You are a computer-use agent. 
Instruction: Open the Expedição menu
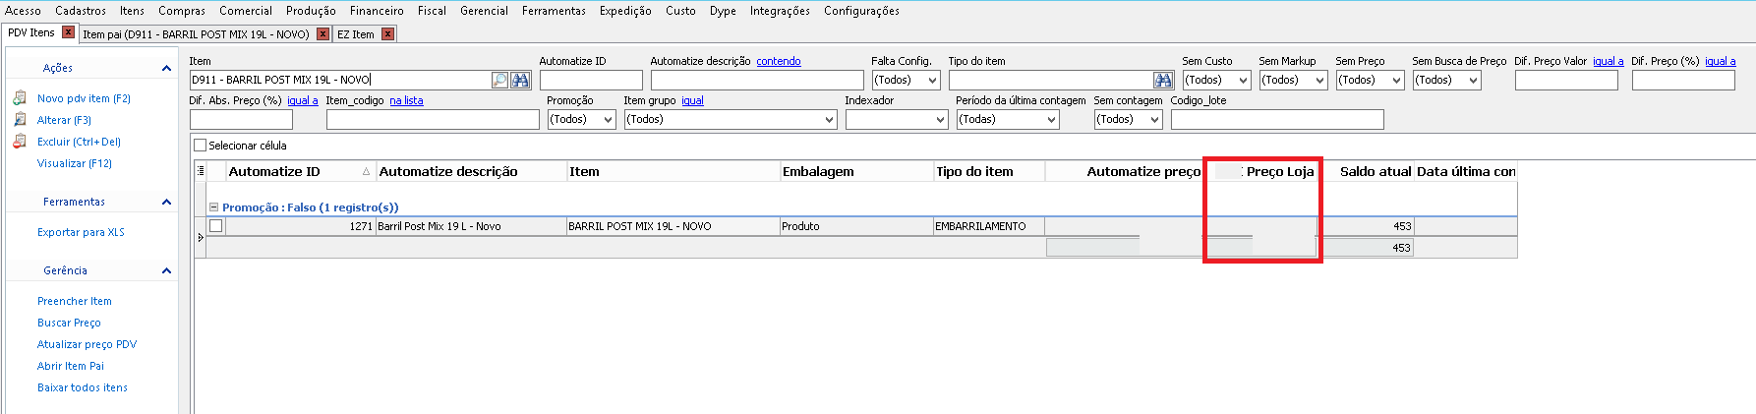[x=625, y=11]
